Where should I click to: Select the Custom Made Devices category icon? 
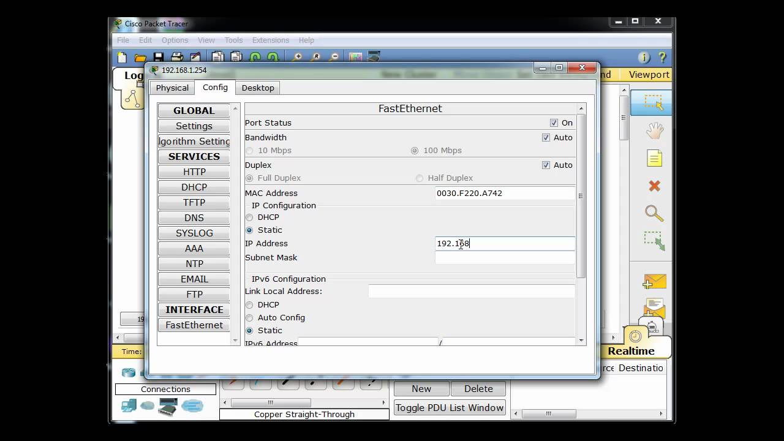pos(168,405)
